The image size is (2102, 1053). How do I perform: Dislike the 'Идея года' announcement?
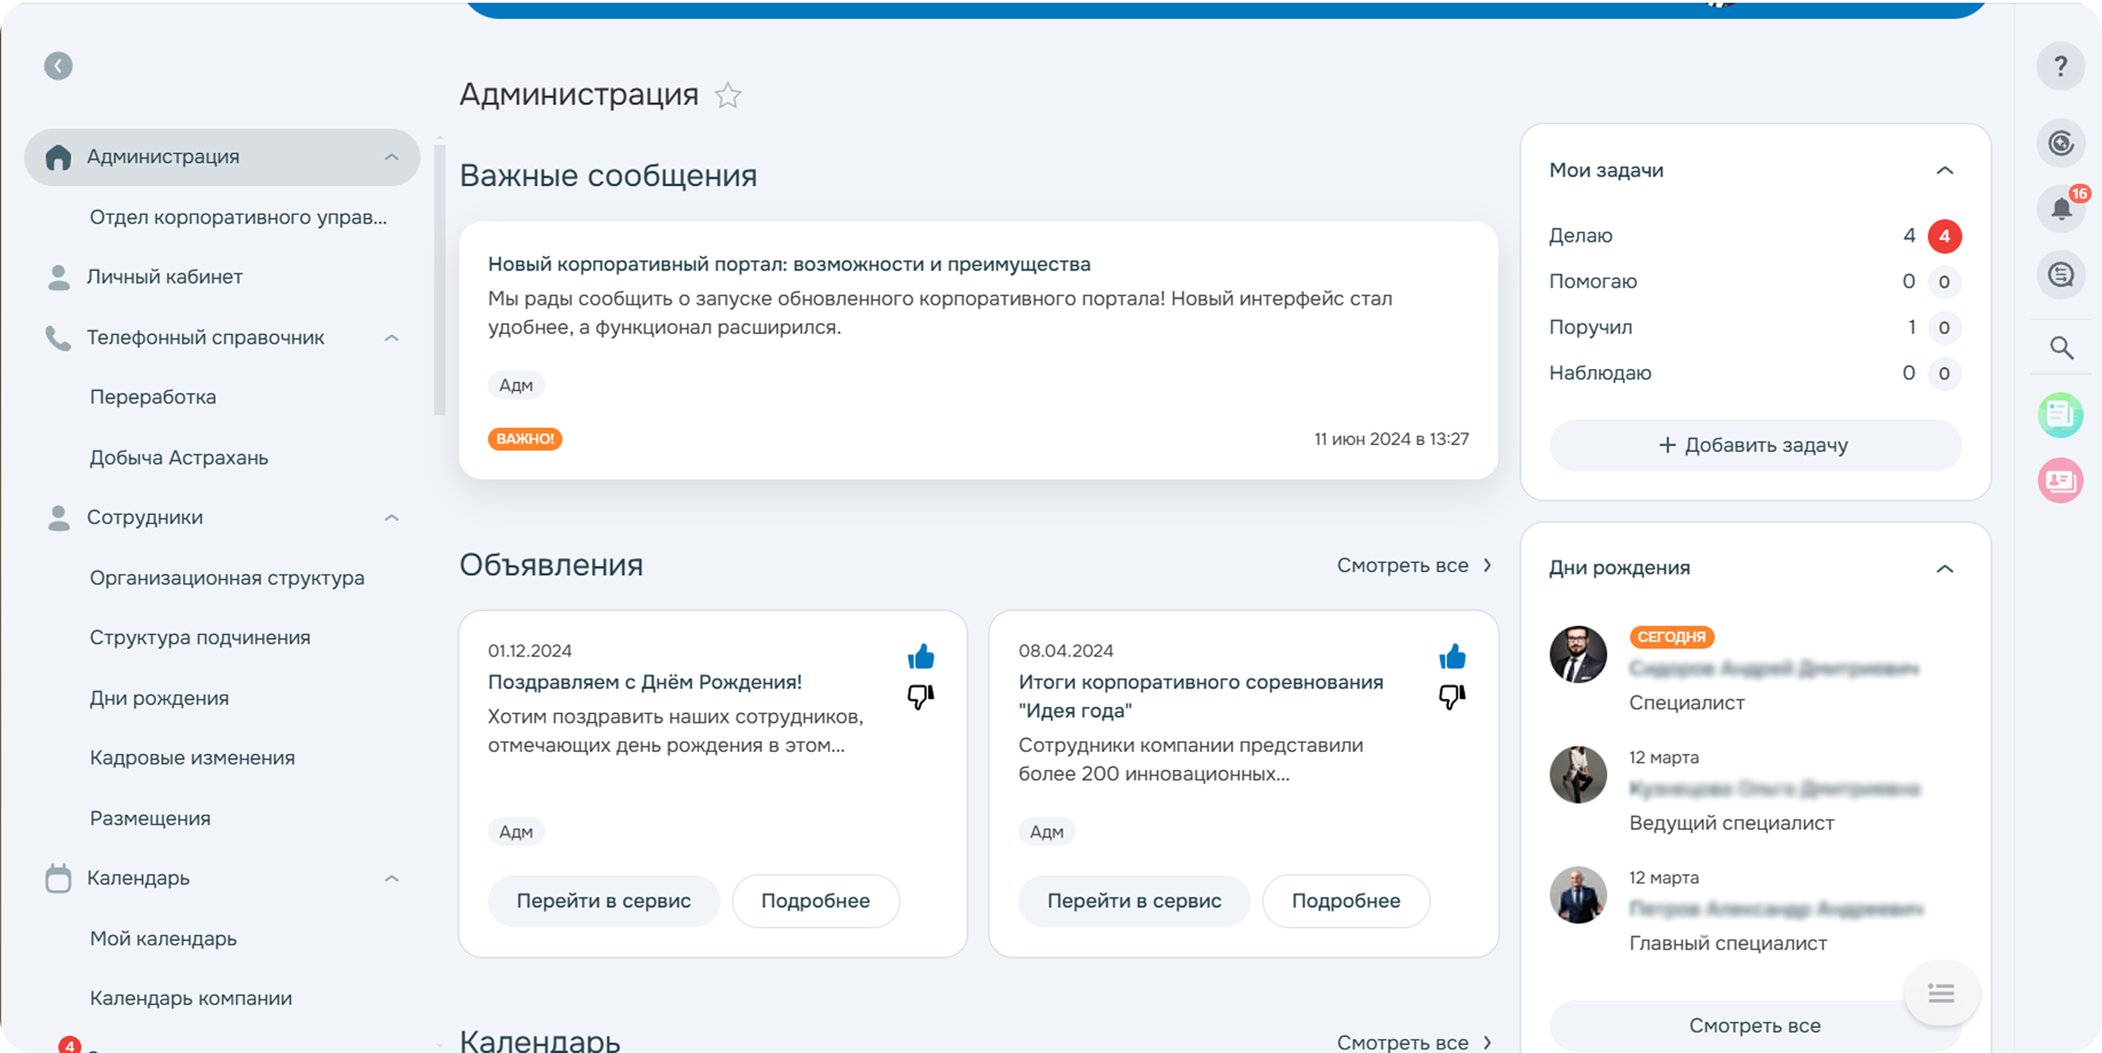click(1452, 697)
